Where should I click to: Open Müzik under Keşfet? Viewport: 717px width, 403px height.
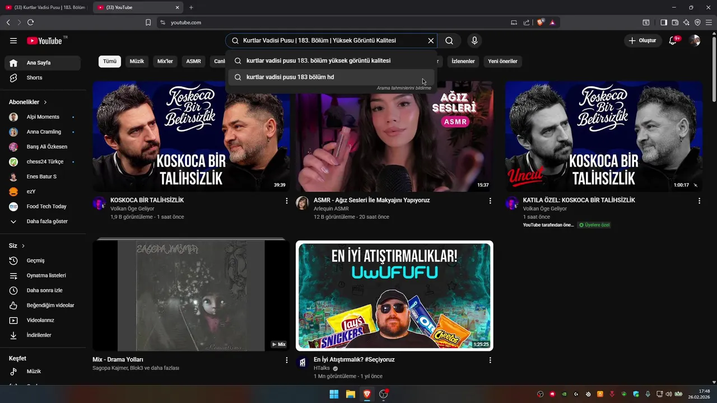click(43, 372)
